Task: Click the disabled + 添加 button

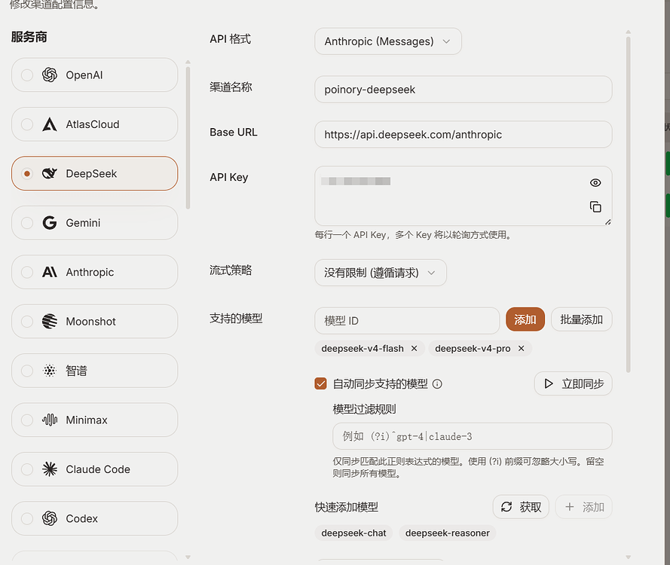Action: click(x=583, y=507)
